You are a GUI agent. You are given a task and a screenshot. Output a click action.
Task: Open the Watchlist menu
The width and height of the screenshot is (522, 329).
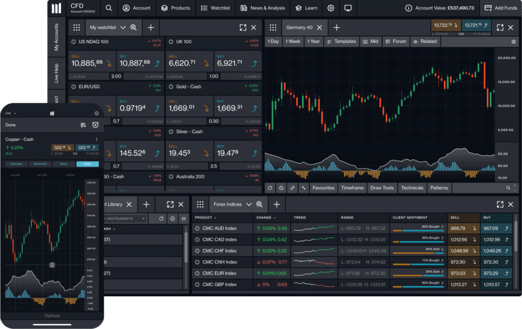pyautogui.click(x=216, y=8)
